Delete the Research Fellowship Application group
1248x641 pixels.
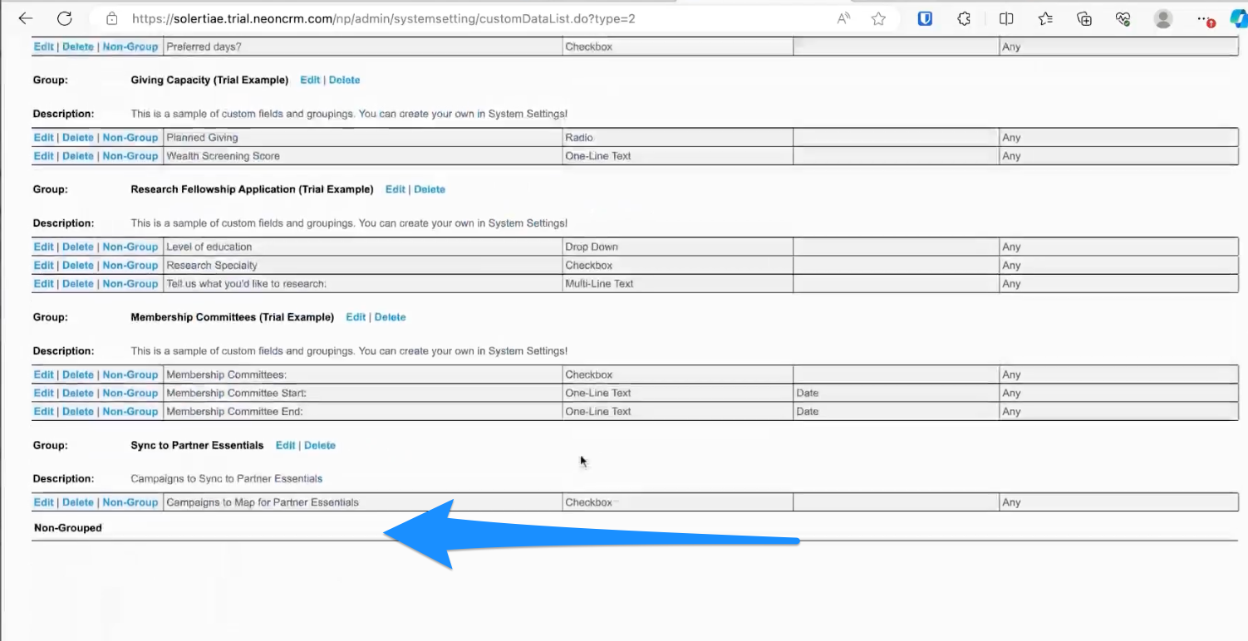(430, 189)
